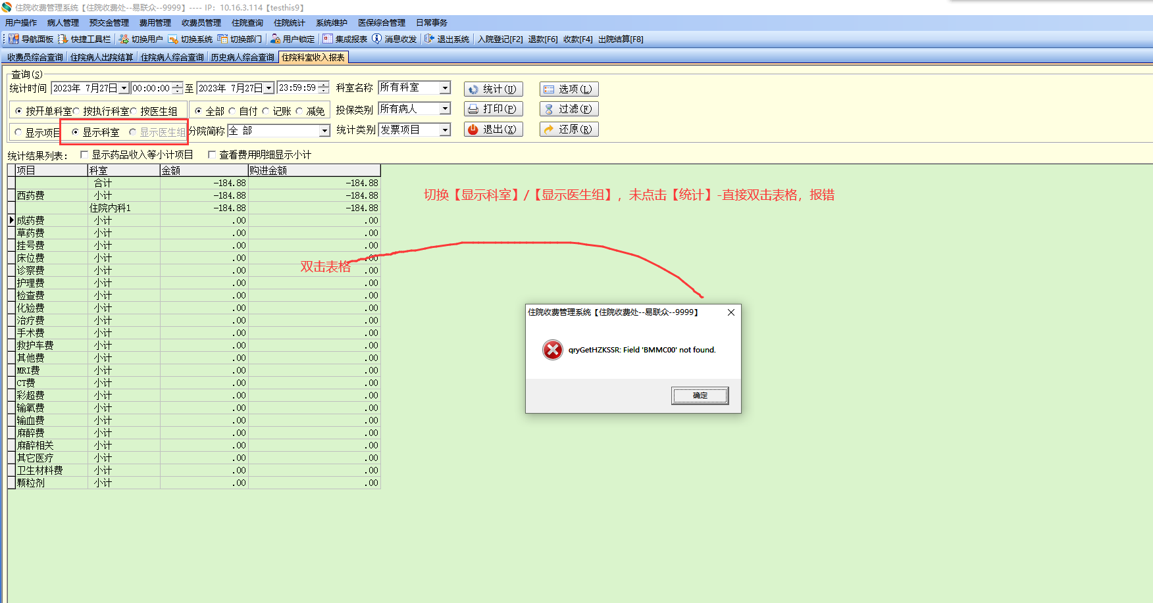Screen dimensions: 1153x603
Task: Select the 按执行科室 radio button
Action: point(76,111)
